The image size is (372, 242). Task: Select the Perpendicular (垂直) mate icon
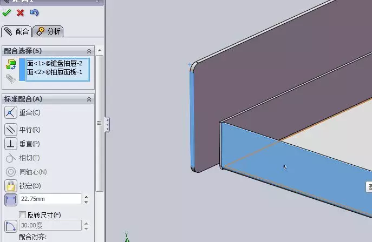tap(11, 144)
